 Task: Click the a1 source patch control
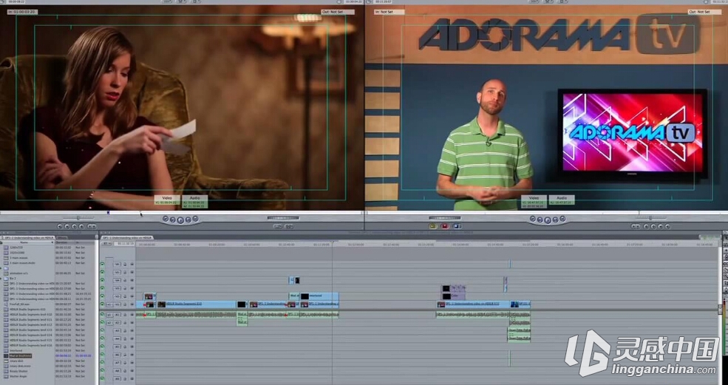coord(109,315)
